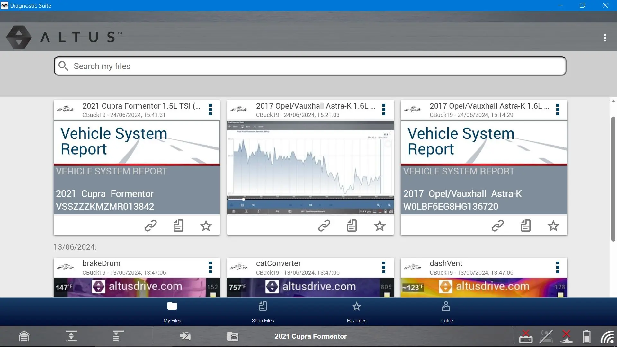Click the Astra-K graph card's document icon
The width and height of the screenshot is (617, 347).
[x=352, y=226]
